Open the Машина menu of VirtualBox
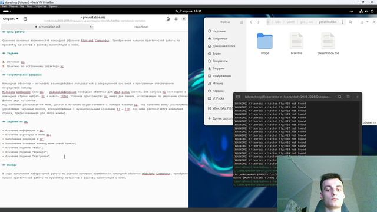This screenshot has width=377, height=212. pos(14,6)
